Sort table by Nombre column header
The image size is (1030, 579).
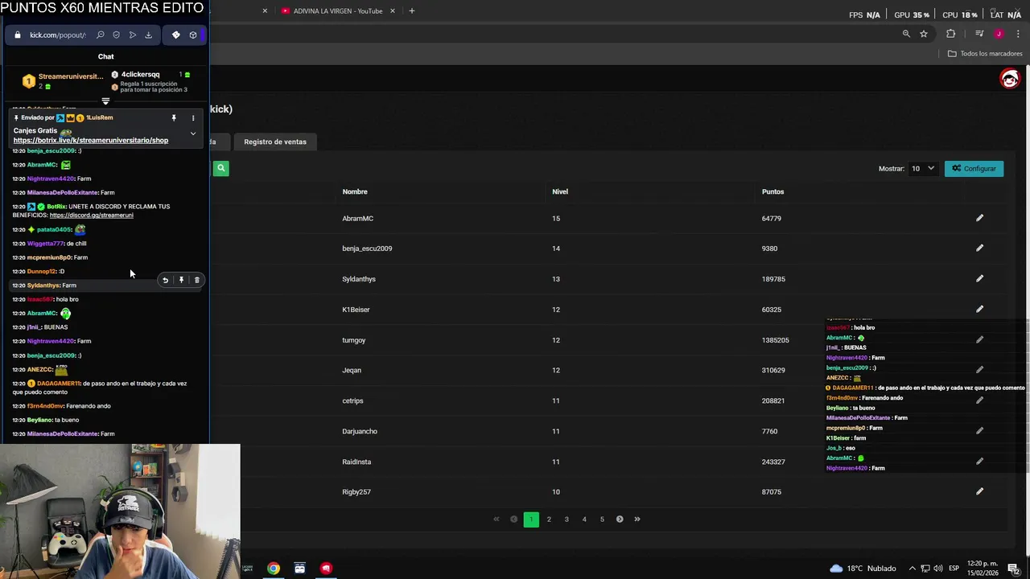coord(355,191)
